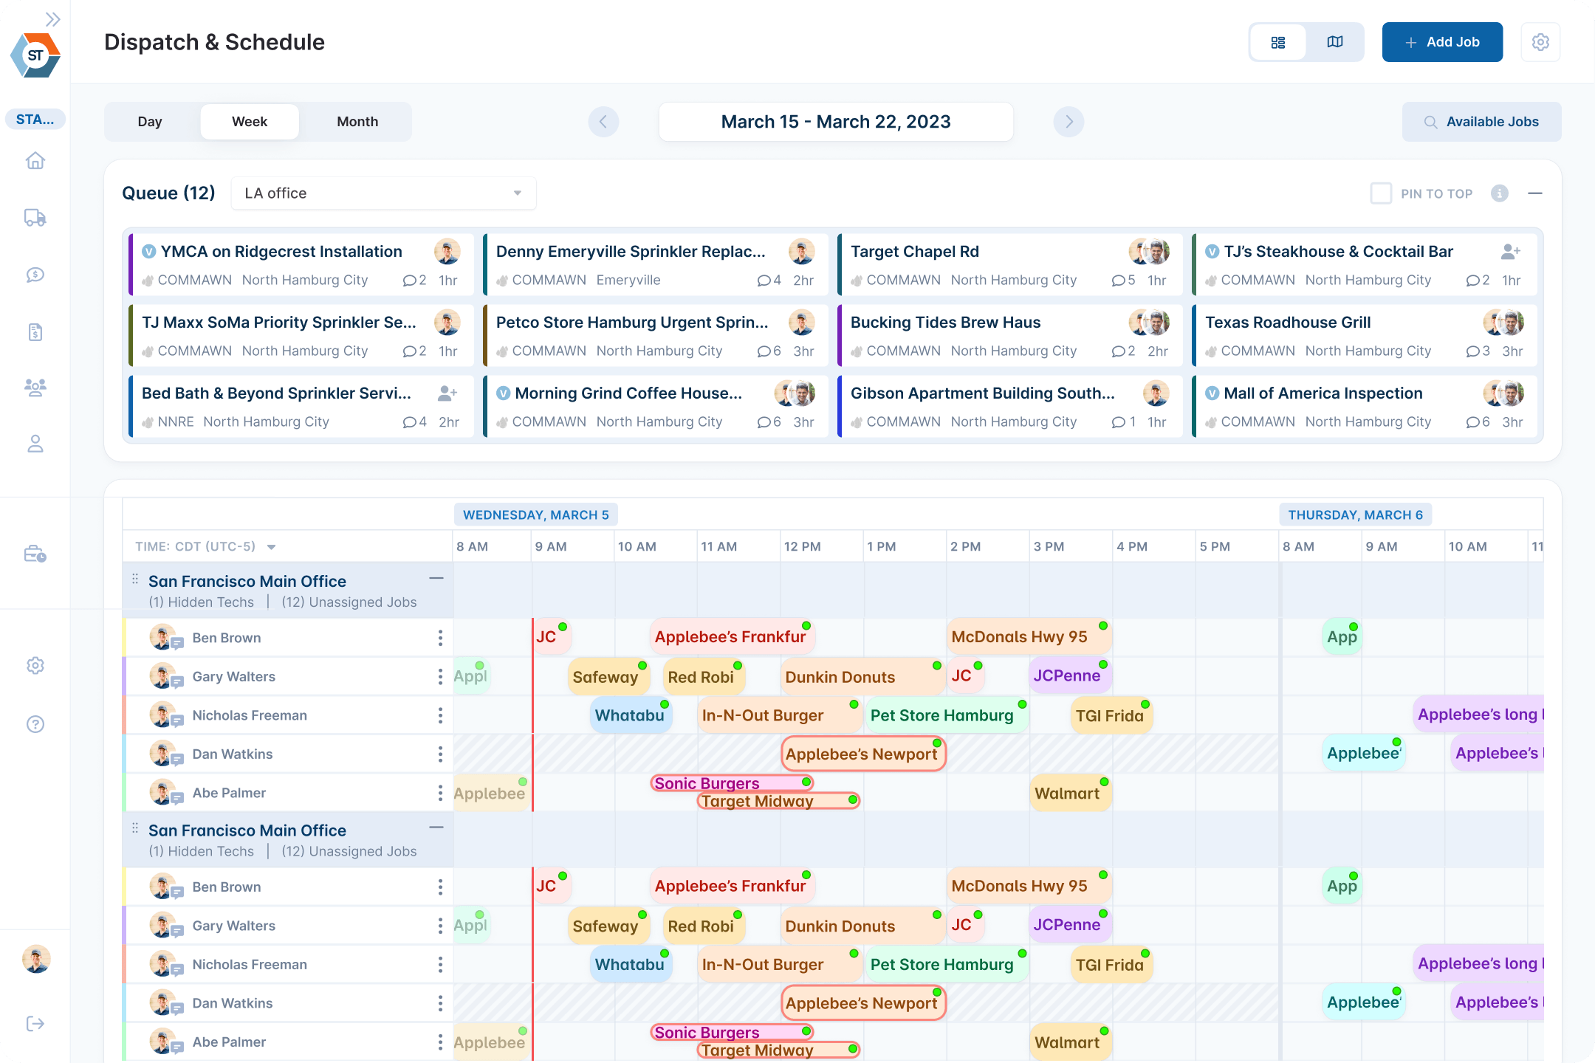Image resolution: width=1595 pixels, height=1063 pixels.
Task: Open options menu for first Ben Brown
Action: pos(440,638)
